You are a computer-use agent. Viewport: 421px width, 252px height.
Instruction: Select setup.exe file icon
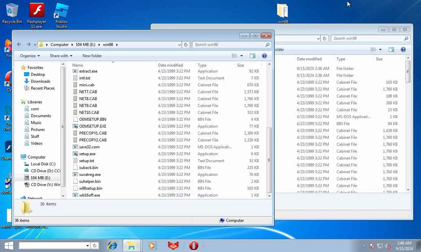coord(75,154)
